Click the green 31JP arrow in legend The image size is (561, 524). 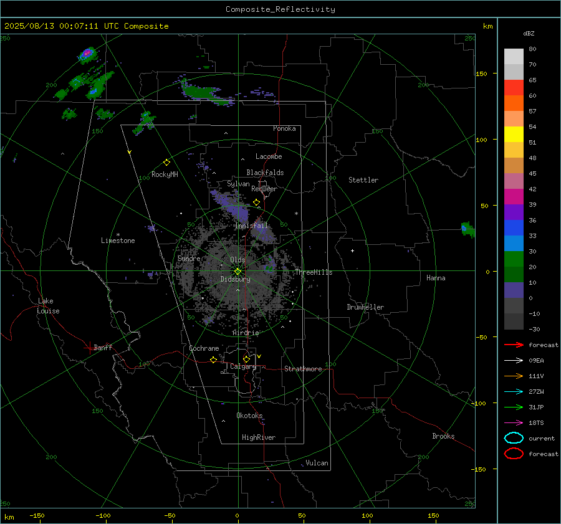(514, 407)
